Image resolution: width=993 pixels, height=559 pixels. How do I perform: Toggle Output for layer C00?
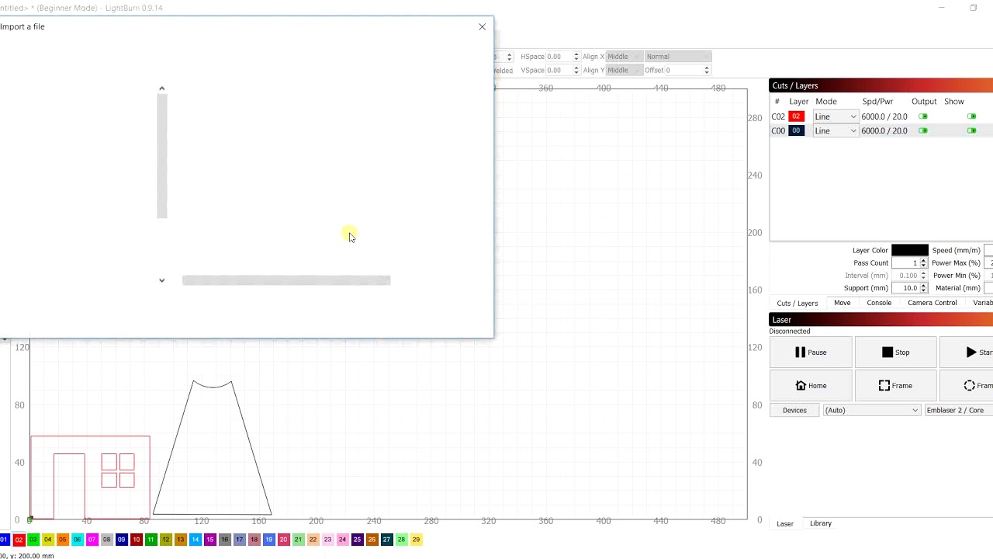click(x=923, y=130)
